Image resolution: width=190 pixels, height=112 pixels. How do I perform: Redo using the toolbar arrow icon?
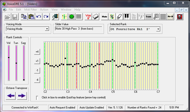click(46, 17)
